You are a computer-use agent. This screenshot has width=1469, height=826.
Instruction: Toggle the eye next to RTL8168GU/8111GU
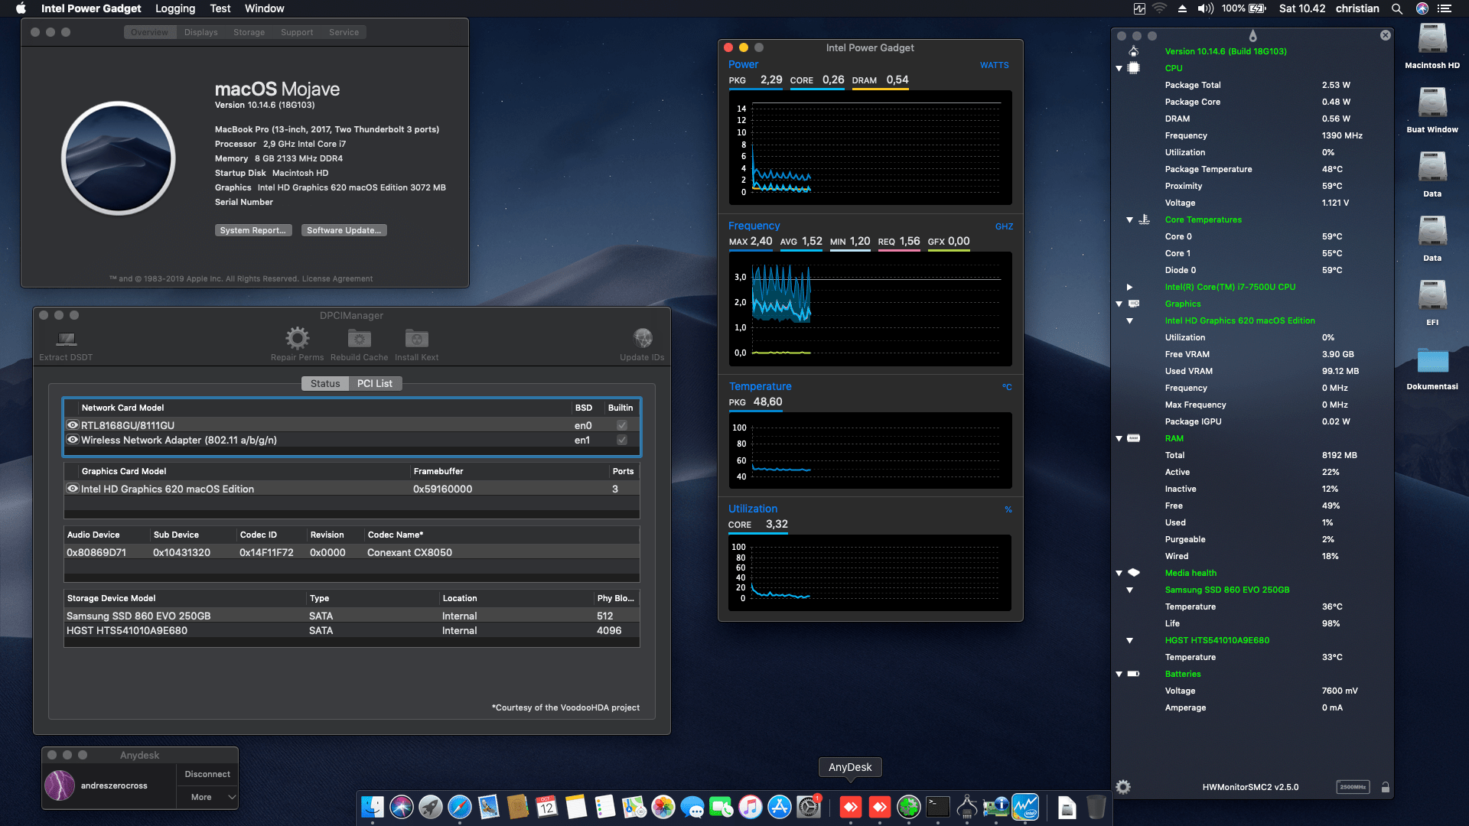[73, 424]
